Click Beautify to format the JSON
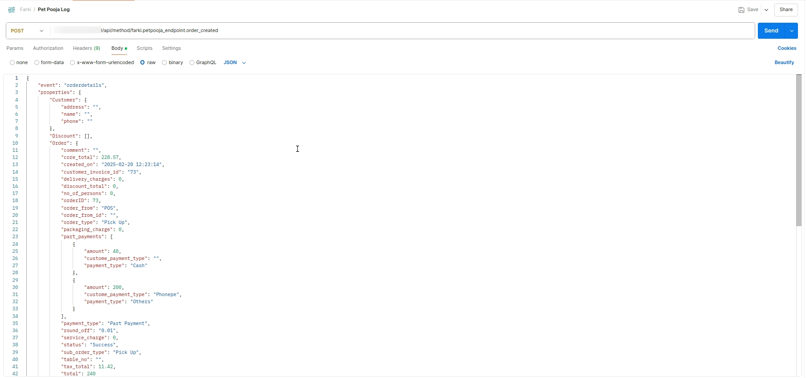Viewport: 806px width, 378px height. (x=784, y=63)
